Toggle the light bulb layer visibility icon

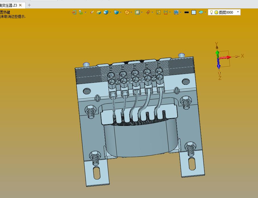click(212, 12)
